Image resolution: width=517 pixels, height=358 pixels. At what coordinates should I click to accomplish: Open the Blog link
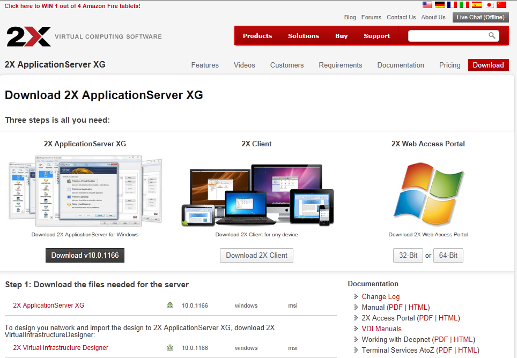tap(350, 17)
